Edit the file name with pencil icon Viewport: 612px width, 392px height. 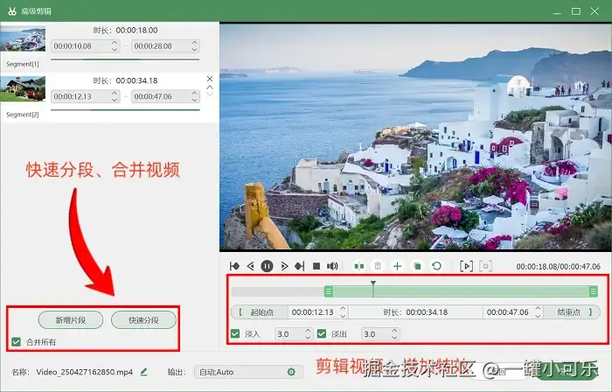144,372
